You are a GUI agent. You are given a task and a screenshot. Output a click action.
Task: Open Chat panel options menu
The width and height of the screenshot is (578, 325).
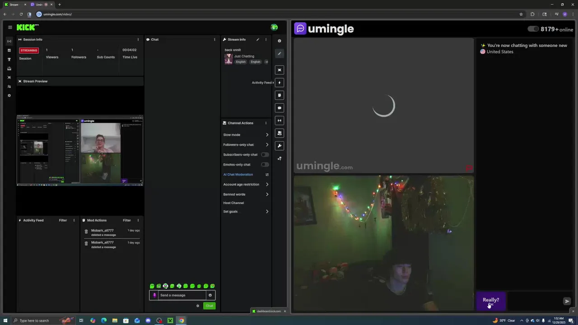(214, 39)
